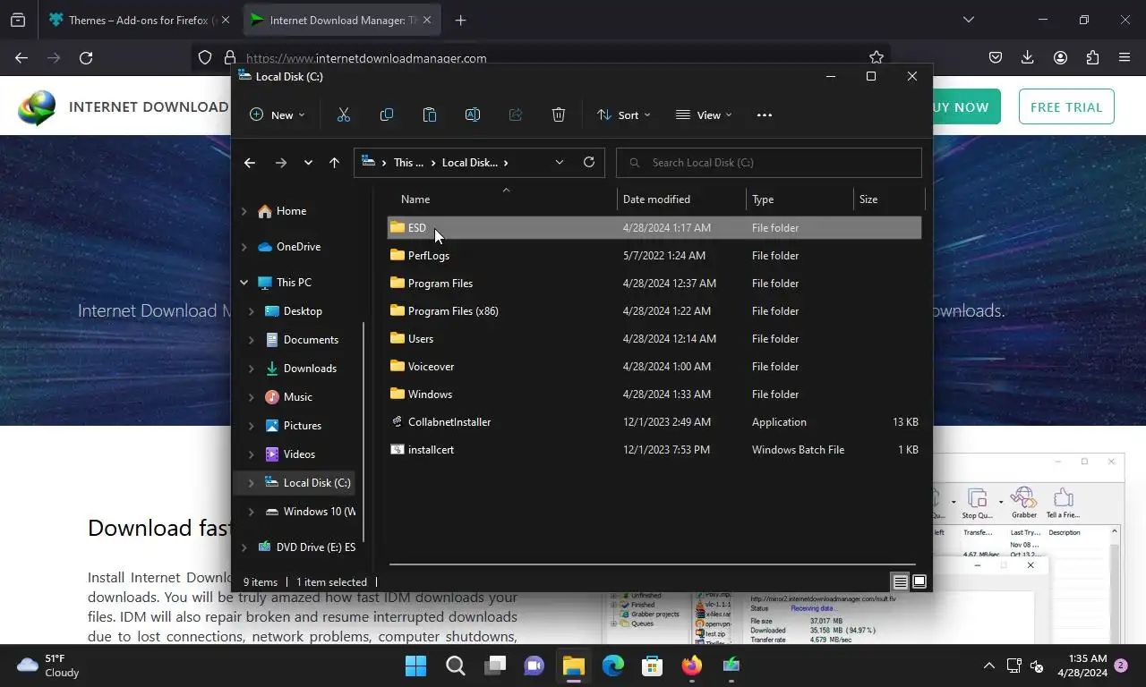The width and height of the screenshot is (1146, 687).
Task: Refresh the Local Disk folder view
Action: [589, 162]
